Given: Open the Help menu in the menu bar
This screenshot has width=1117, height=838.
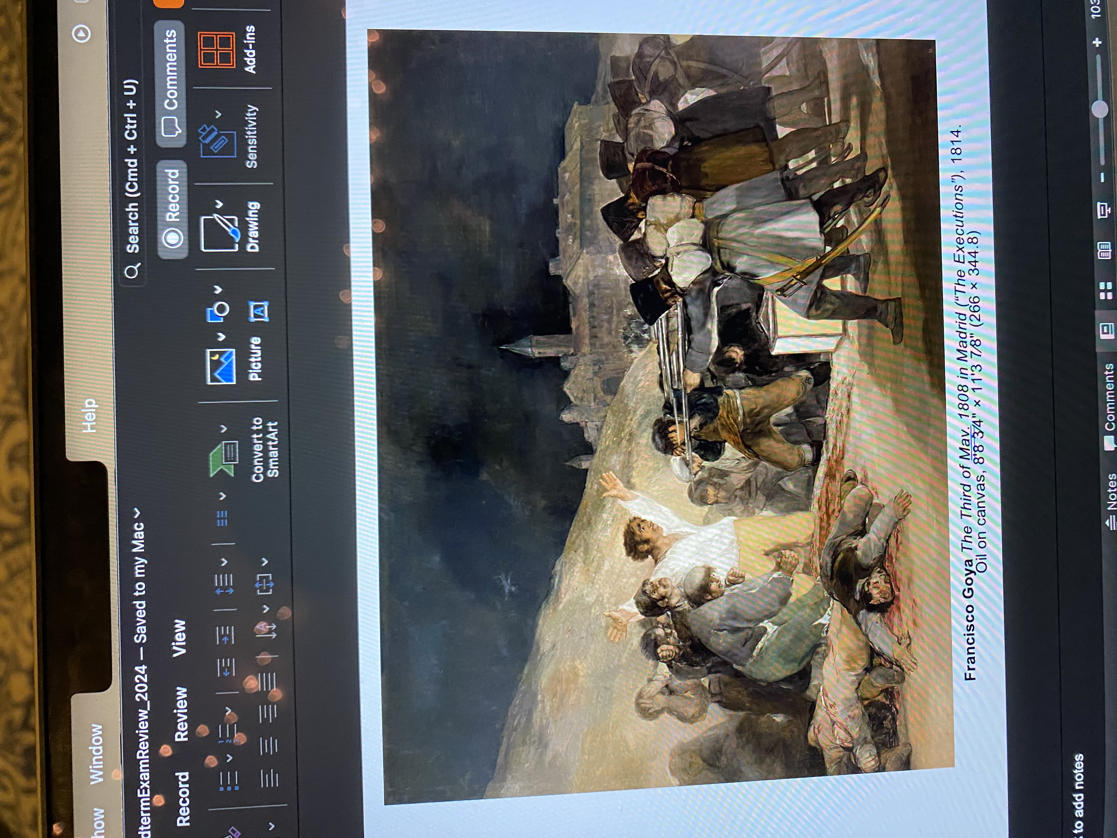Looking at the screenshot, I should 89,416.
